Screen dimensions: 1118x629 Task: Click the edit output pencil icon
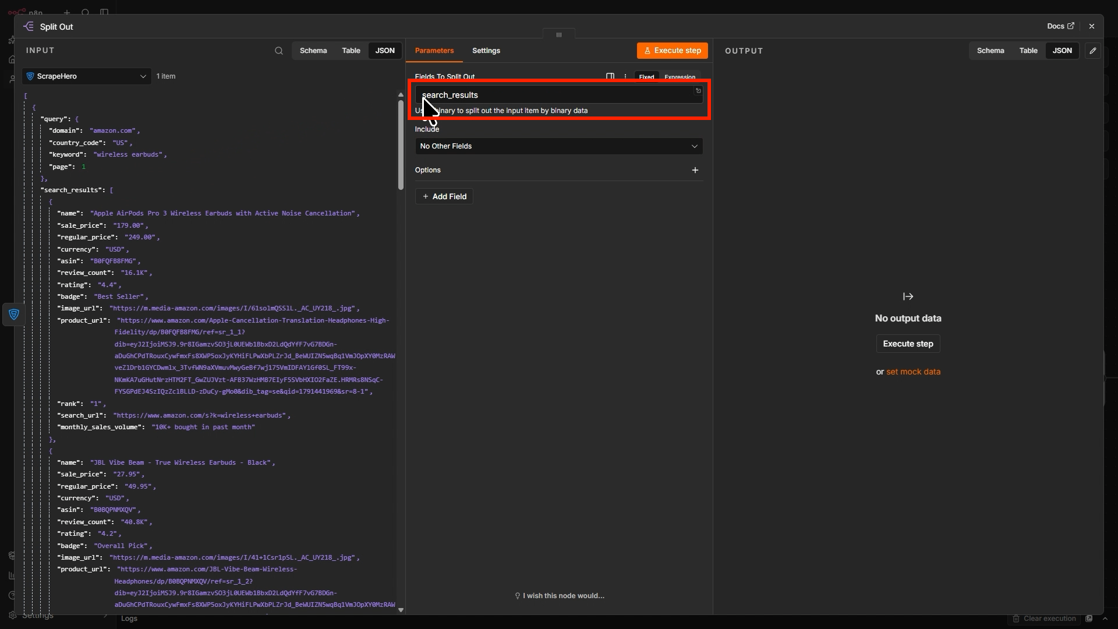point(1093,51)
